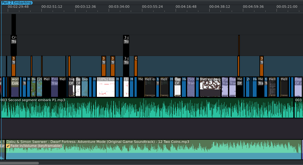Select the first 'bio DF' clip
This screenshot has height=165, width=303.
point(72,87)
